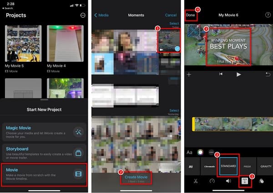
Task: Open the scissors actions tool
Action: 196,181
